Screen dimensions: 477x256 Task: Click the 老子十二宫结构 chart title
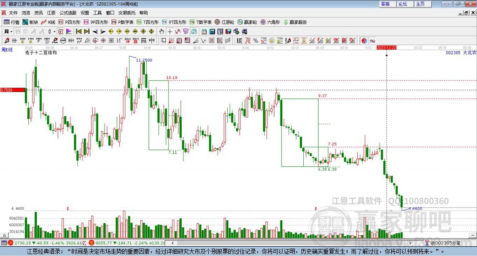point(41,53)
